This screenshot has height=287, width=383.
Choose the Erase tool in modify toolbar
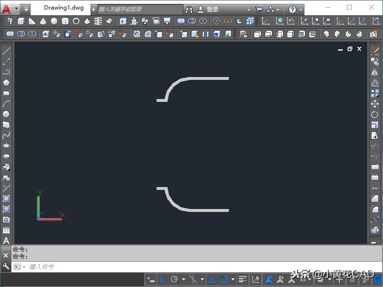tap(375, 51)
